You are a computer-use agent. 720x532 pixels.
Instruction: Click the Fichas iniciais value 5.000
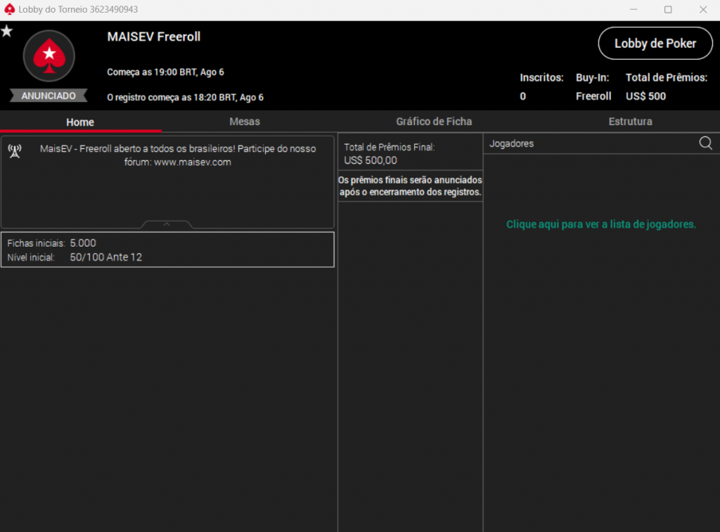[83, 243]
